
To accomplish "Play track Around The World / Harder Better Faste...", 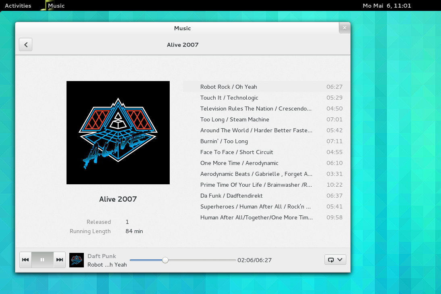I will 266,130.
